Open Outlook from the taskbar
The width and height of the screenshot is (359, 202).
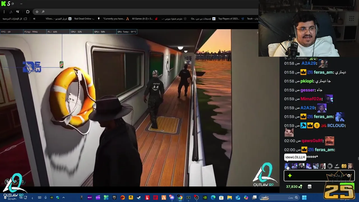(x=238, y=198)
